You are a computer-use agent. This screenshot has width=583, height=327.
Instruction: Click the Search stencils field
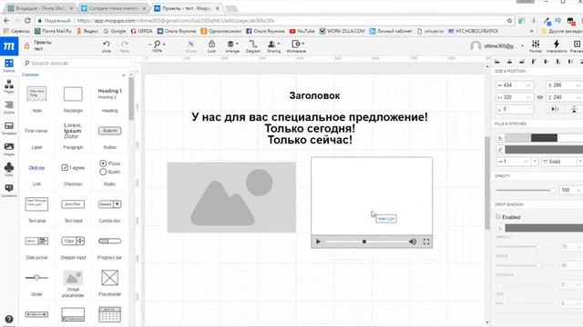click(77, 64)
